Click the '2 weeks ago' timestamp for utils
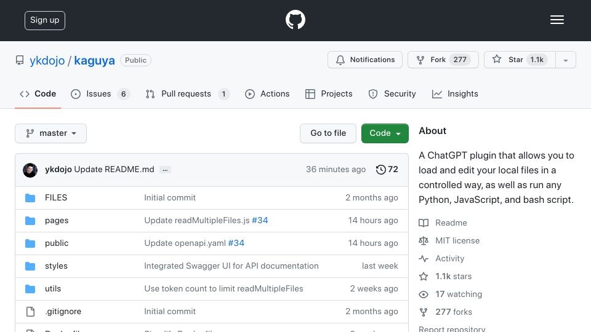The width and height of the screenshot is (591, 332). [x=374, y=289]
